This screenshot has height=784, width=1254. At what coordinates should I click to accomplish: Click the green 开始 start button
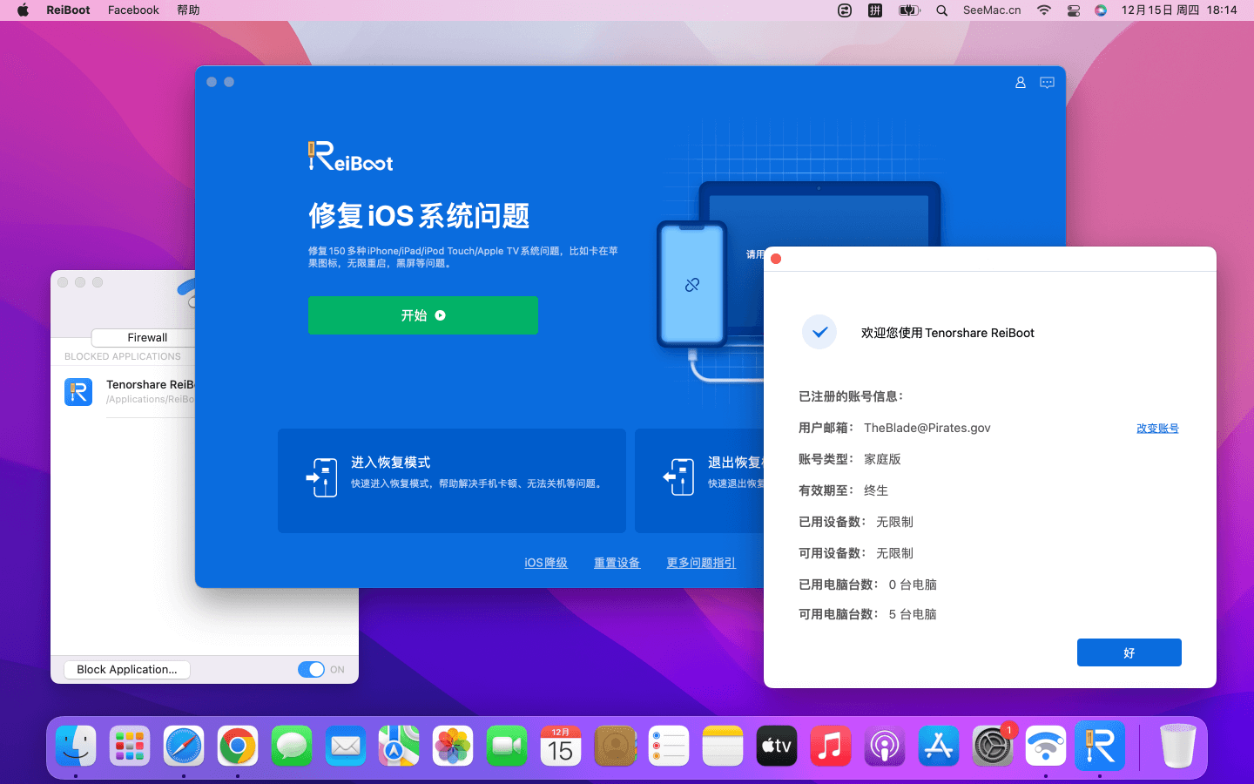[x=423, y=315]
